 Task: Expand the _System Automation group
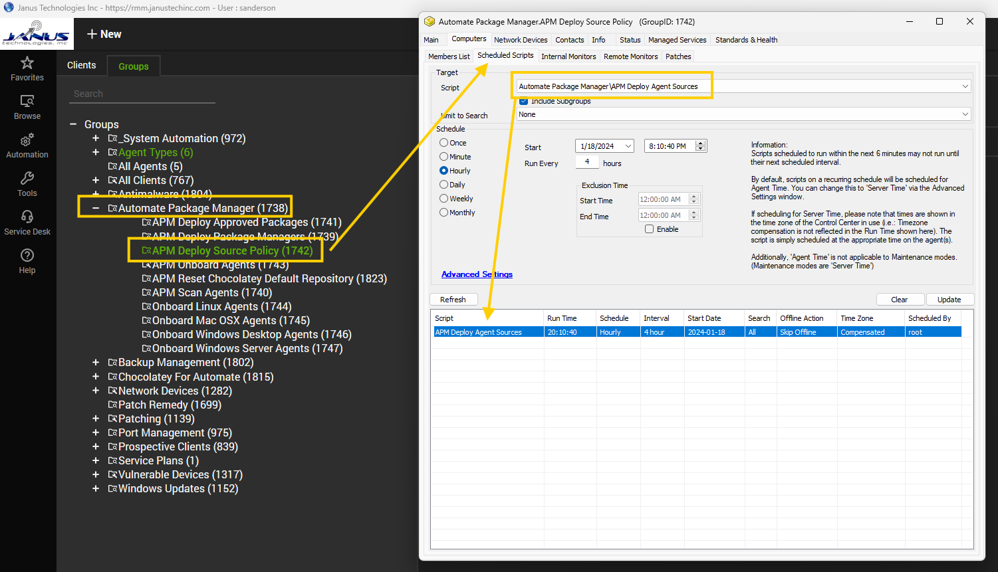coord(96,139)
